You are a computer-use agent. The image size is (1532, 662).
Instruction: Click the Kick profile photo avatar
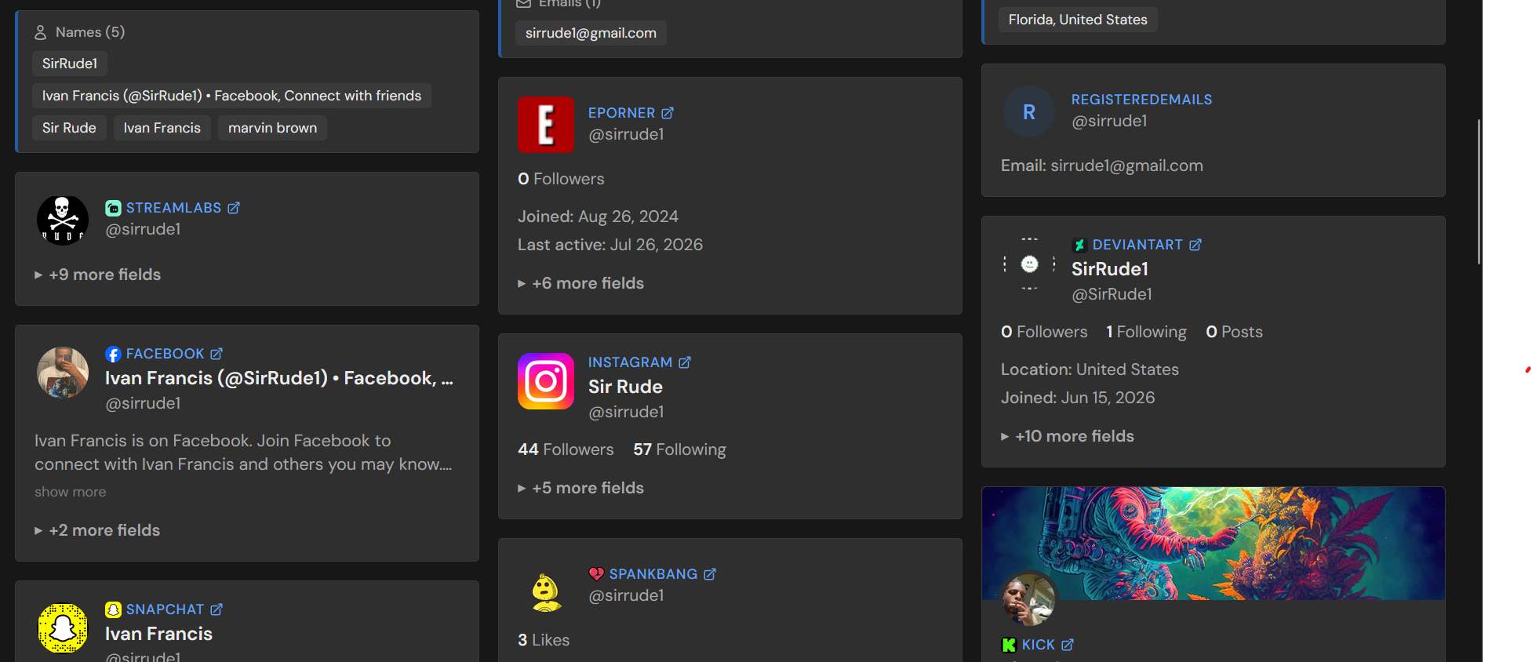(x=1029, y=599)
